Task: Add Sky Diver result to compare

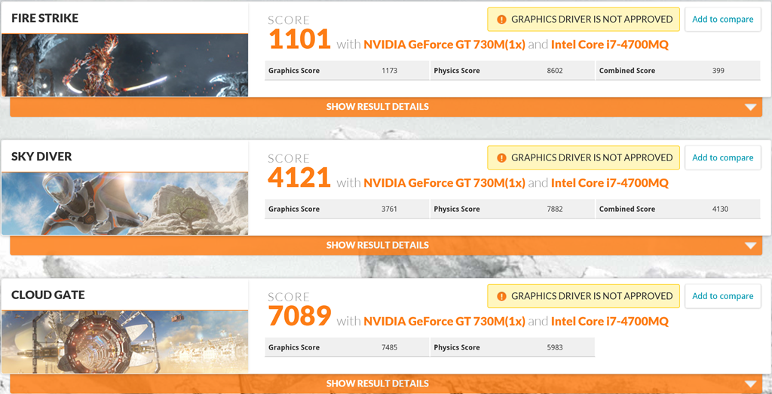Action: [722, 158]
